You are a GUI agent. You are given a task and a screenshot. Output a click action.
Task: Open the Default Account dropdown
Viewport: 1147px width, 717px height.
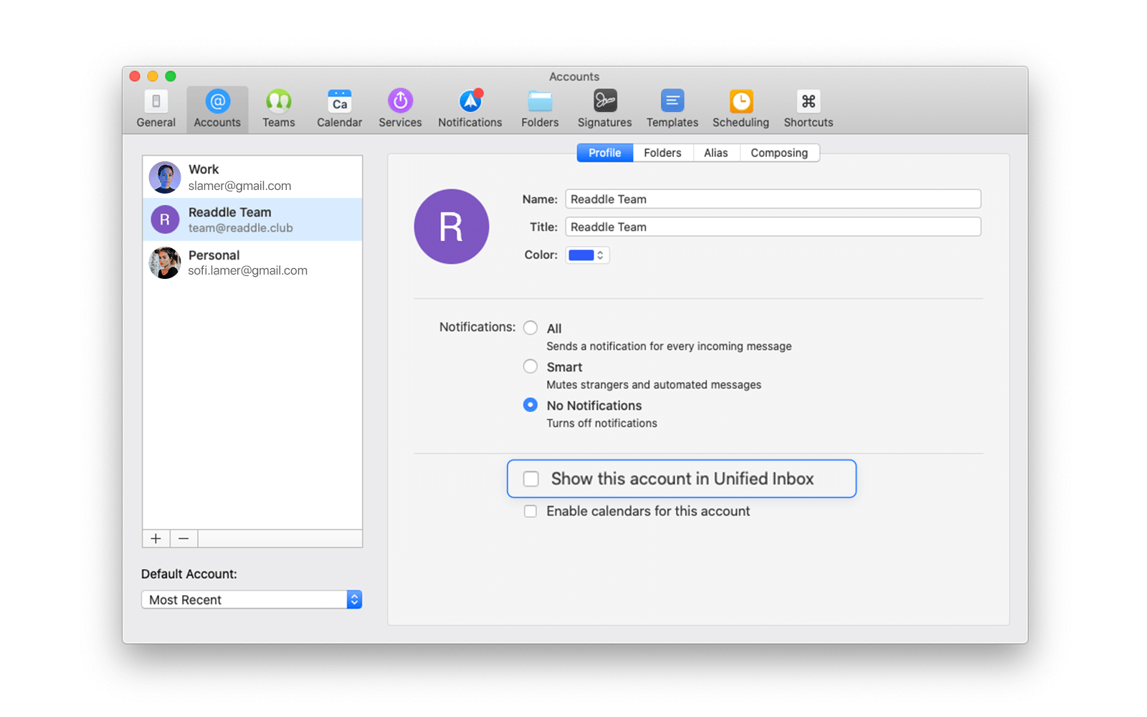tap(252, 599)
